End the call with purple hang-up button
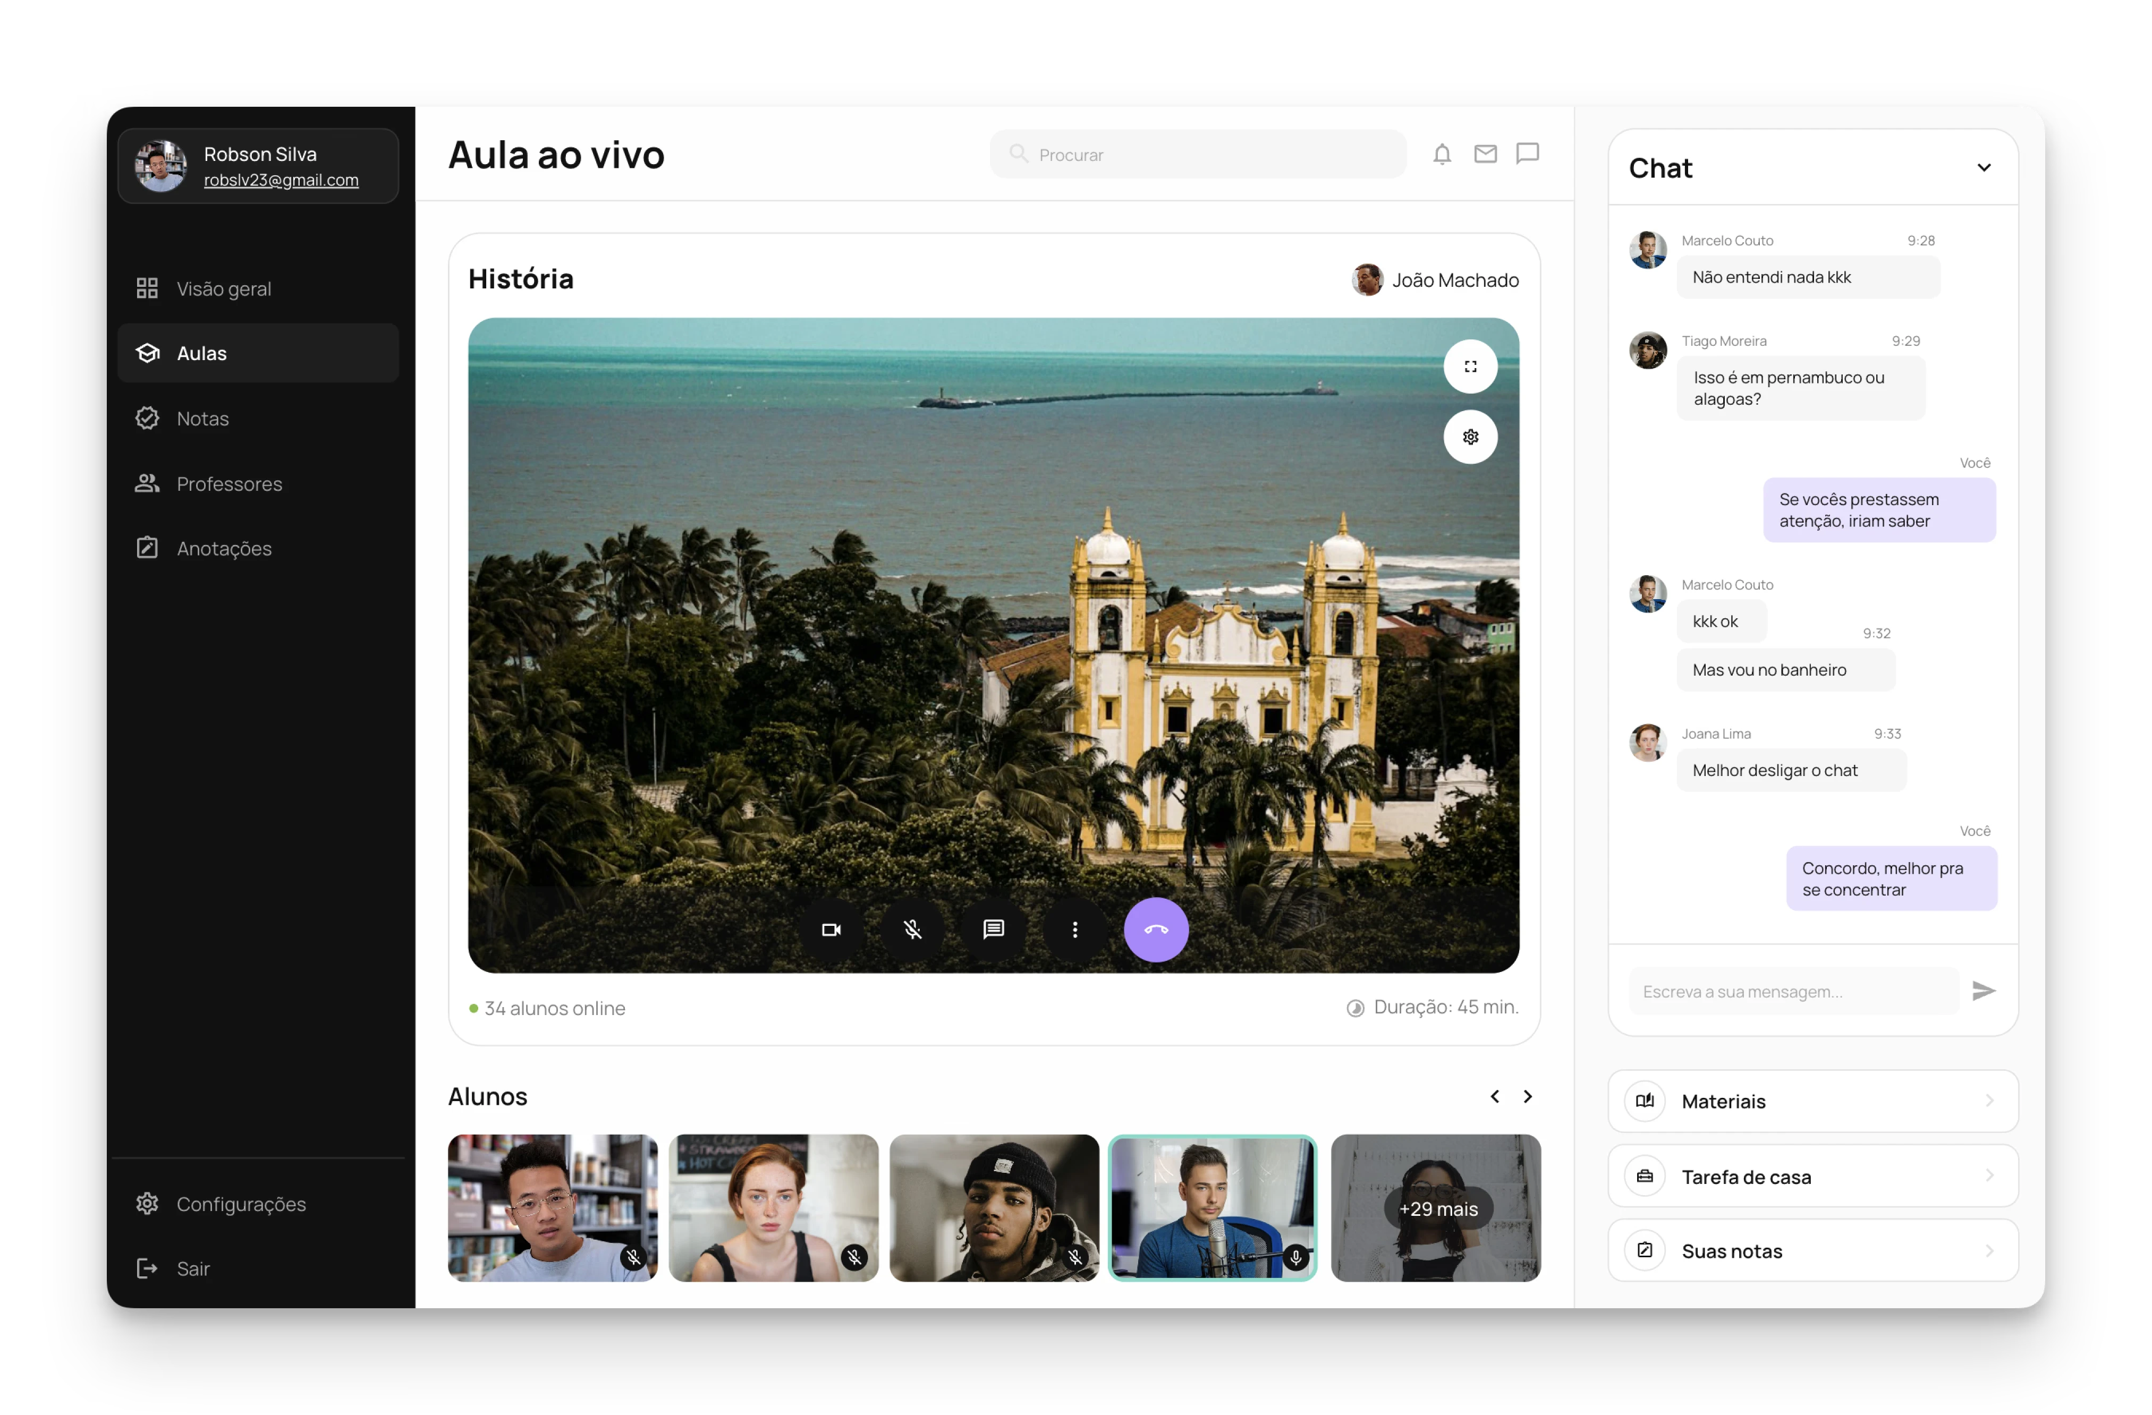This screenshot has width=2152, height=1415. click(x=1156, y=929)
